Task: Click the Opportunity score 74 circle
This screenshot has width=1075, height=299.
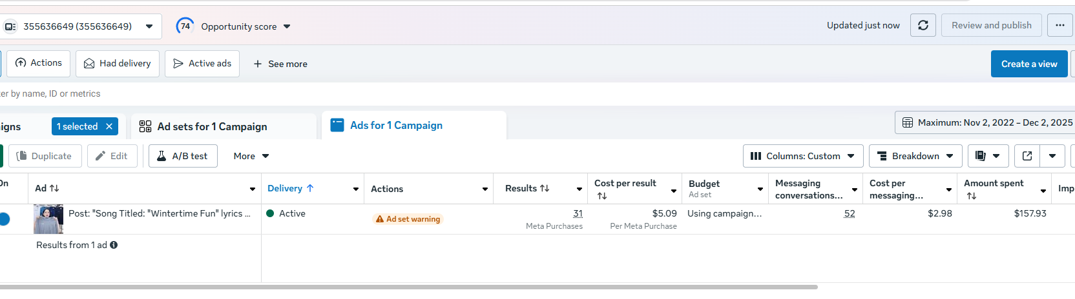Action: coord(185,26)
